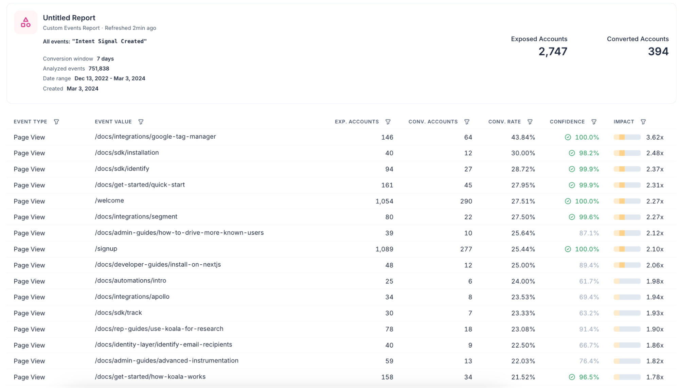Filter the Event Type column
This screenshot has height=388, width=679.
(56, 122)
